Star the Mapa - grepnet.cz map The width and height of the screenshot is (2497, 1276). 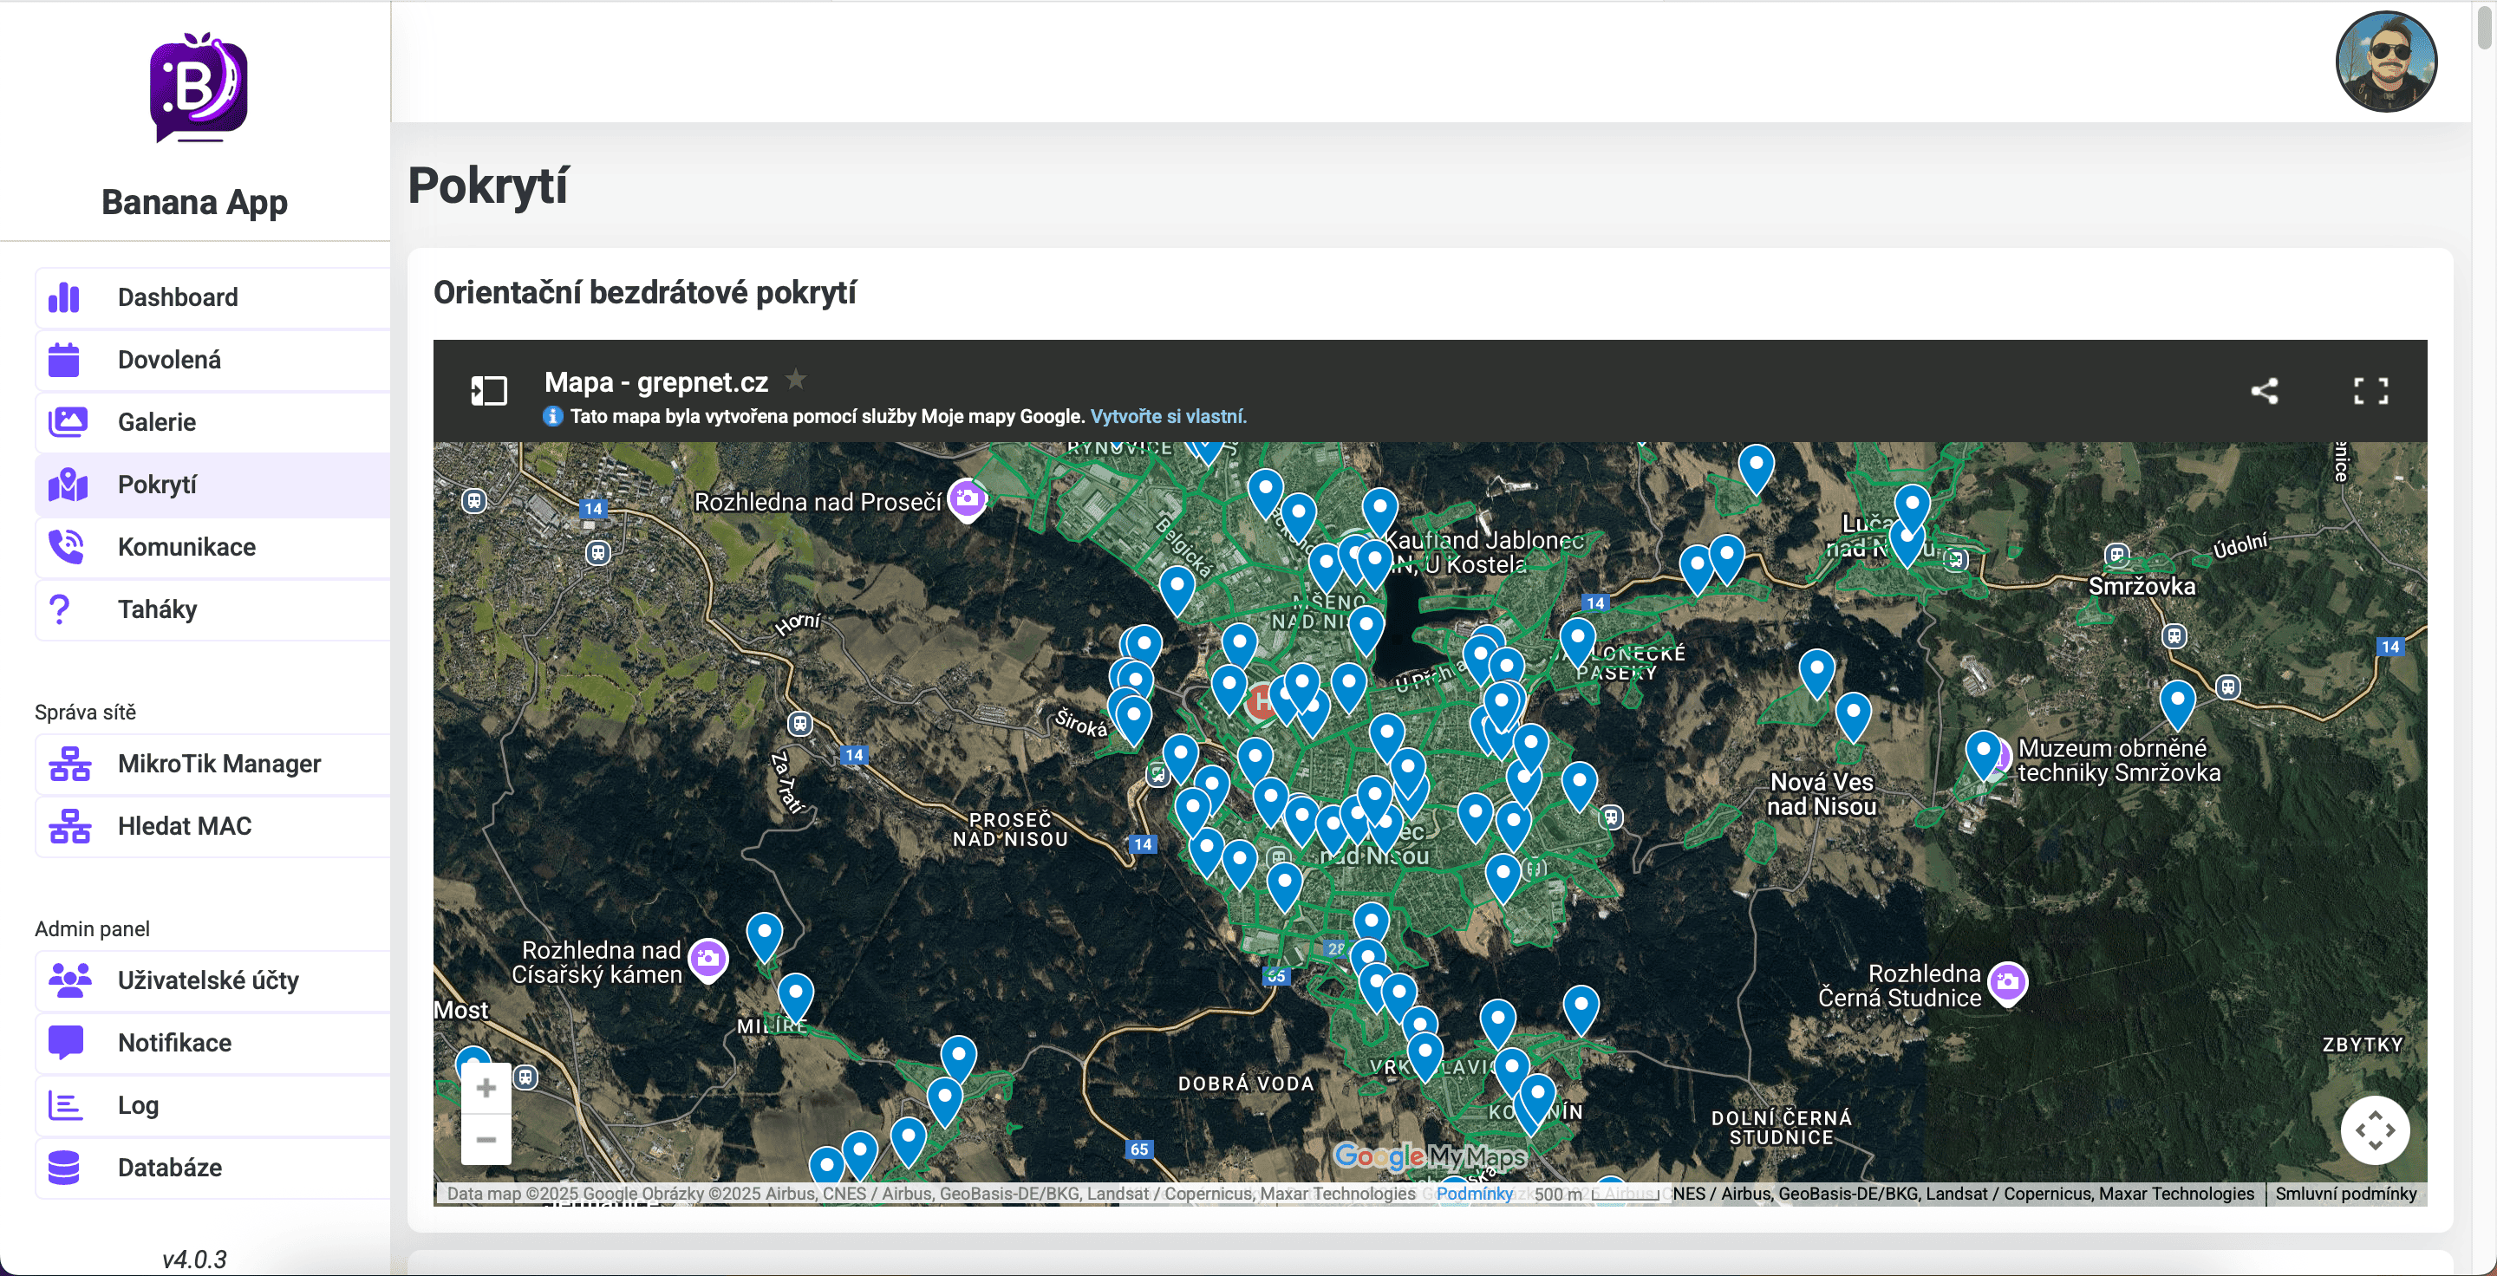(795, 380)
